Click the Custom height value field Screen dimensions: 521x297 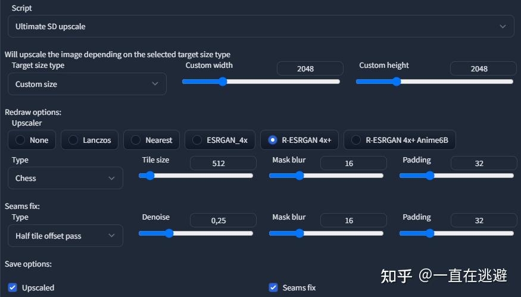click(x=483, y=68)
